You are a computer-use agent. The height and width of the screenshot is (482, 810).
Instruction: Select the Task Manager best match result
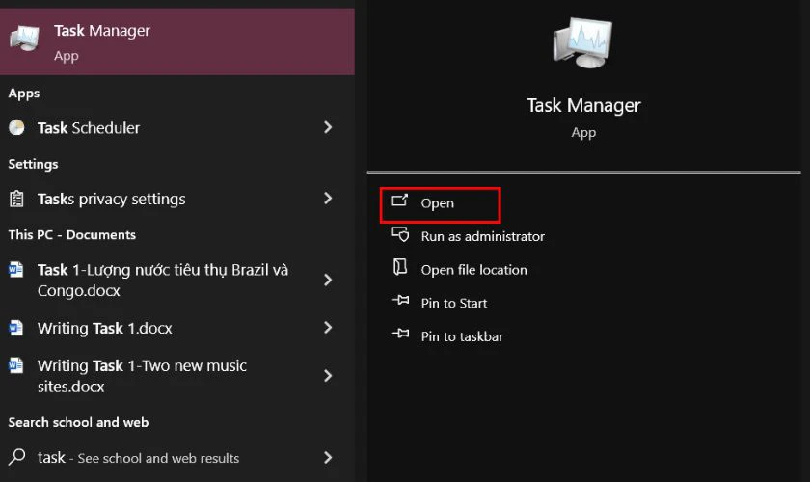tap(177, 41)
